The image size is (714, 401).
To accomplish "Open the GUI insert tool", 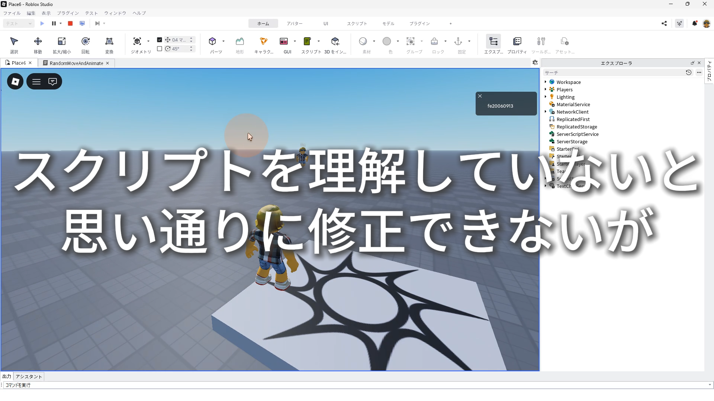I will (x=284, y=42).
